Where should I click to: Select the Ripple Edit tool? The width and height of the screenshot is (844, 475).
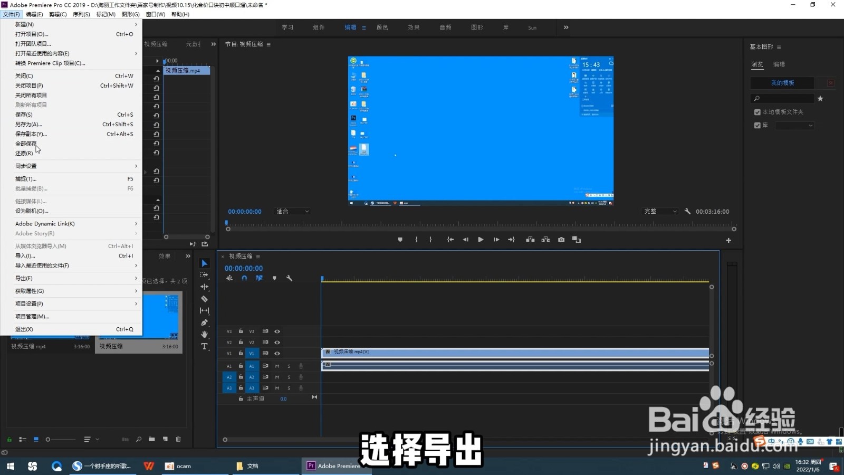(204, 287)
